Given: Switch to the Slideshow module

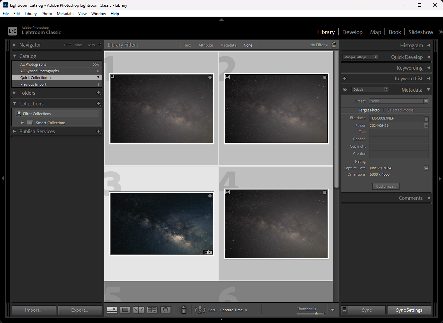Looking at the screenshot, I should (421, 32).
